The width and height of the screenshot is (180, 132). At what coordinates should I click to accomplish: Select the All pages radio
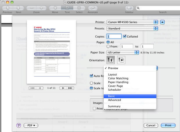(108, 42)
